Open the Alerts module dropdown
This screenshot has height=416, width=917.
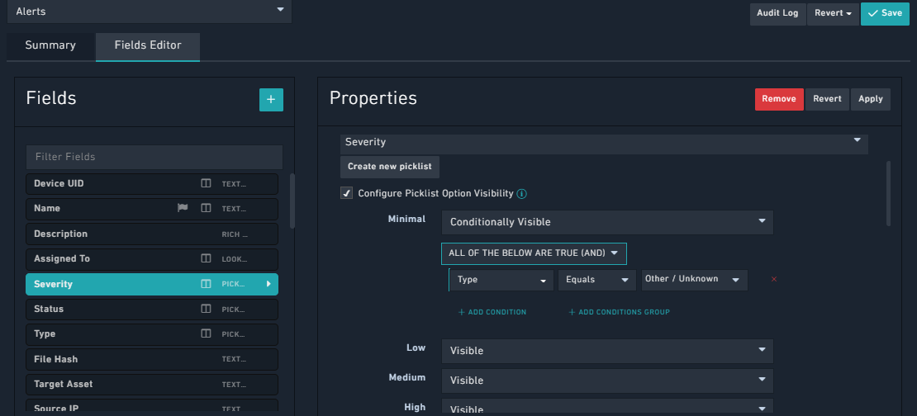[x=150, y=11]
